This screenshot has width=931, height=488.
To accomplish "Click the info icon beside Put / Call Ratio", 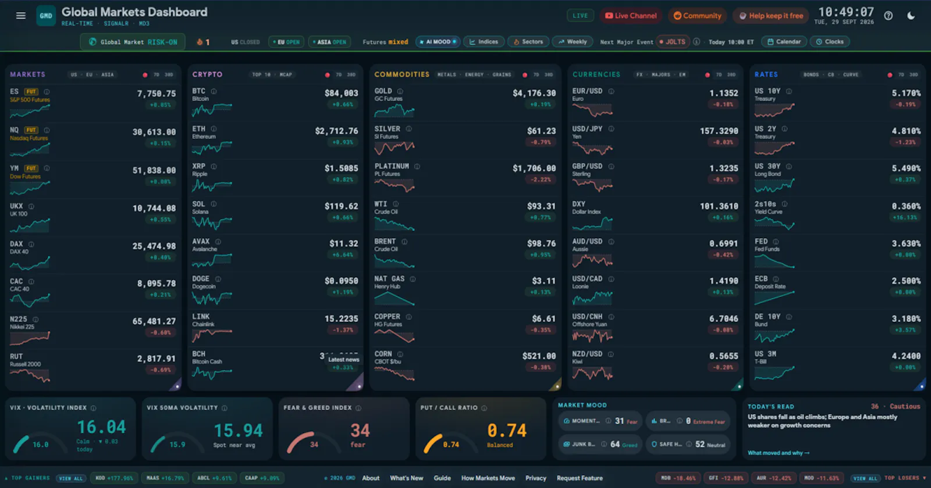I will point(484,408).
